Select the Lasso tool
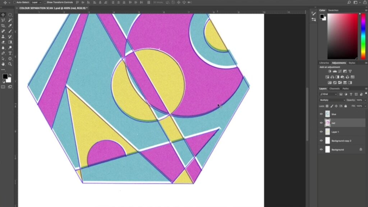368x207 pixels. (x=4, y=20)
